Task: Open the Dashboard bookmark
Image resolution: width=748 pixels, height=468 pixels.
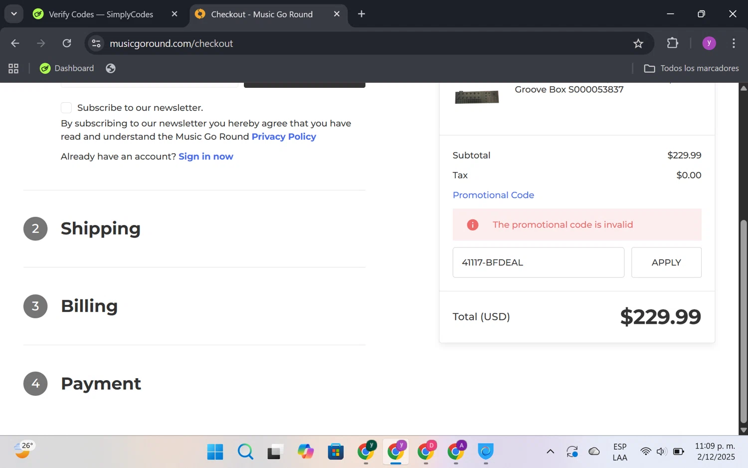Action: click(67, 68)
